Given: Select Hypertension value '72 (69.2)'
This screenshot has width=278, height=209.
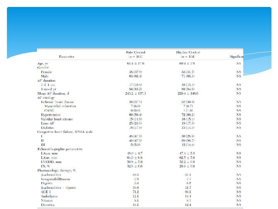Looking at the screenshot, I should (x=188, y=115).
